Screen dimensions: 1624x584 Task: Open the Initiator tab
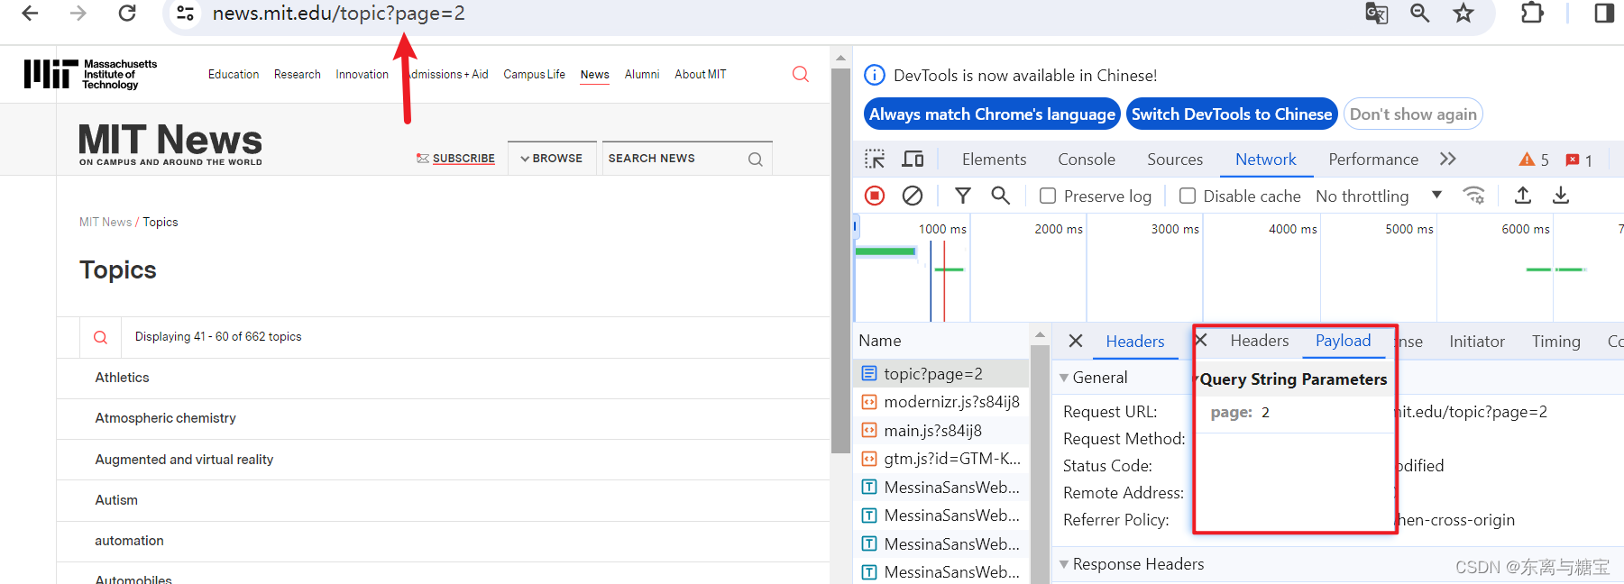pyautogui.click(x=1477, y=342)
